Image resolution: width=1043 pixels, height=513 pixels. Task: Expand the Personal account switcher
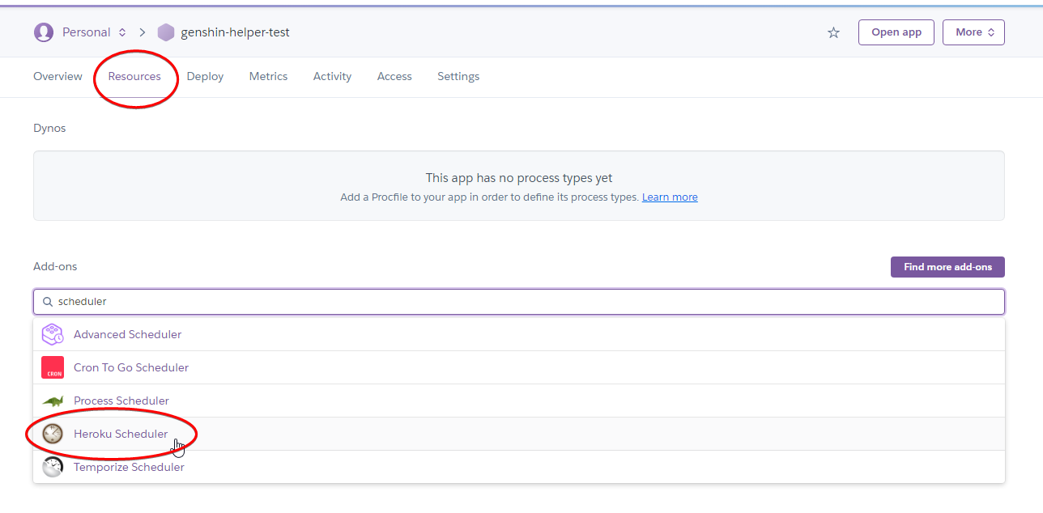coord(121,32)
